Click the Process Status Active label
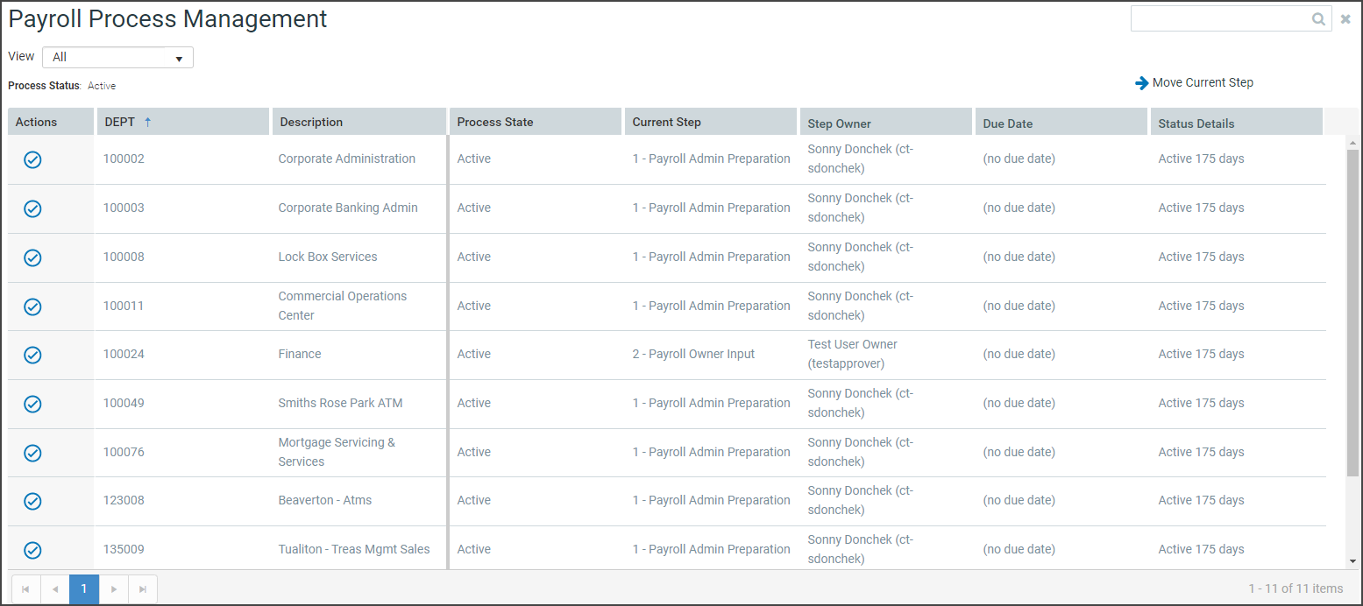This screenshot has height=606, width=1363. (x=62, y=86)
